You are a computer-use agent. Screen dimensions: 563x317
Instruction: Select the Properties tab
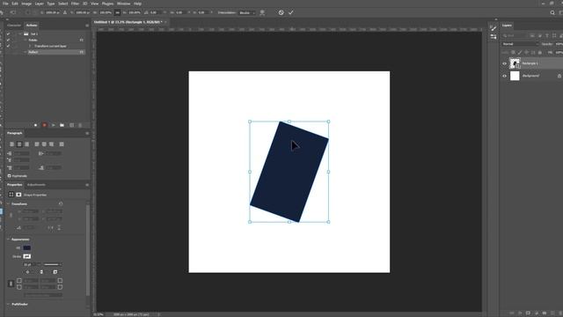(15, 185)
